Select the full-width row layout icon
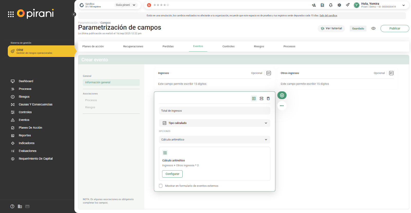Image resolution: width=411 pixels, height=213 pixels. (261, 99)
